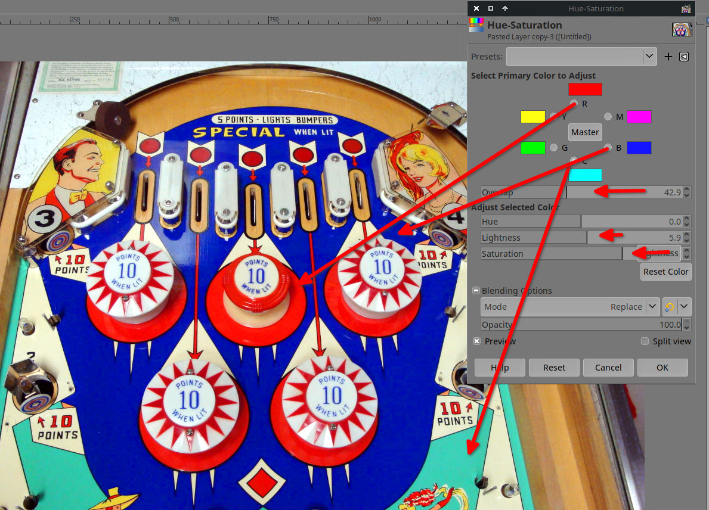Click the Cancel button
The height and width of the screenshot is (510, 709).
(608, 368)
